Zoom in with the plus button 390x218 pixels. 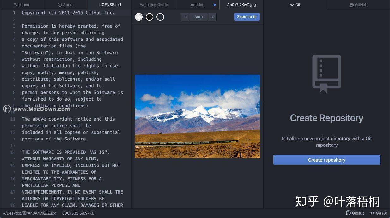[212, 17]
